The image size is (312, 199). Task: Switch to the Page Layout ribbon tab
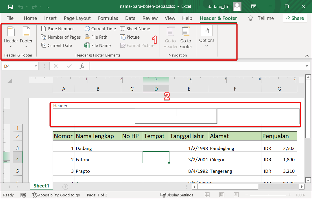pos(77,18)
